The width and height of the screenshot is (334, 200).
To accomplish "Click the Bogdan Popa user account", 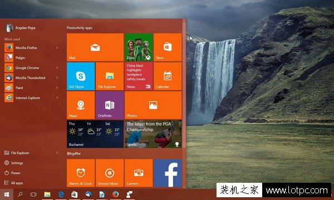I will pos(20,28).
